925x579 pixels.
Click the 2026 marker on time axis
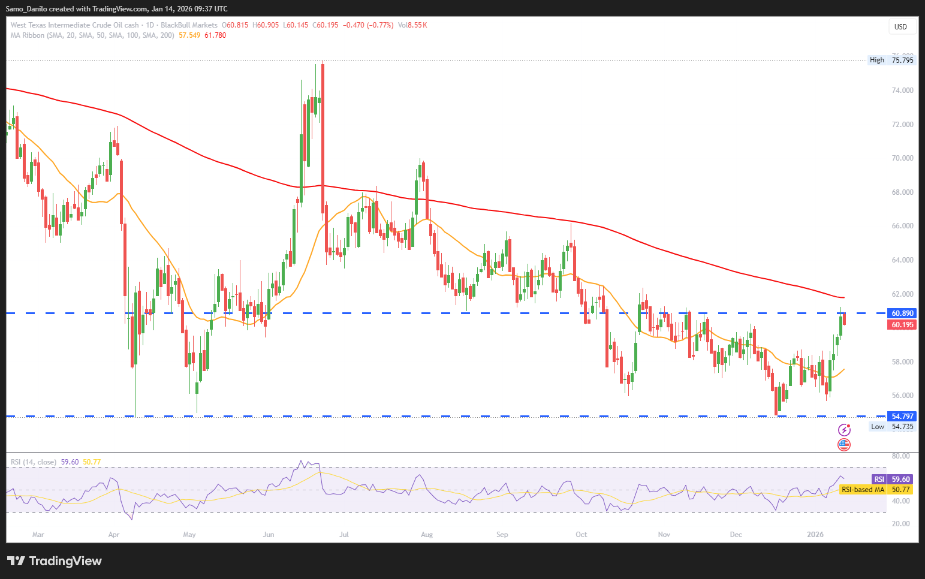pos(815,534)
